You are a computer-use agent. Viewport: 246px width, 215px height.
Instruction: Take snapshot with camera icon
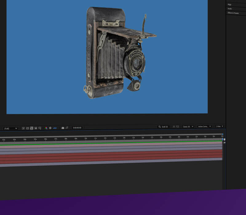click(x=63, y=128)
